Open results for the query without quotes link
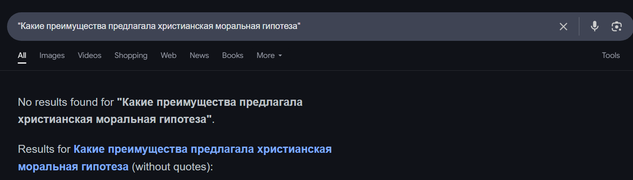Viewport: 633px width, 180px height. click(175, 158)
